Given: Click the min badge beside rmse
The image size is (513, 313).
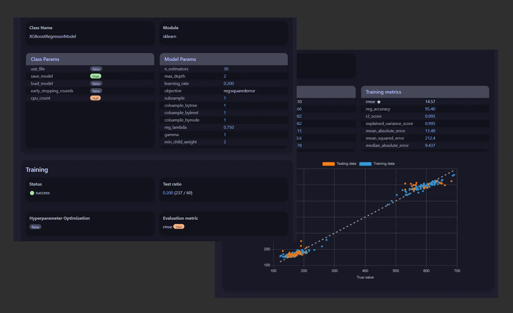Looking at the screenshot, I should pos(179,227).
